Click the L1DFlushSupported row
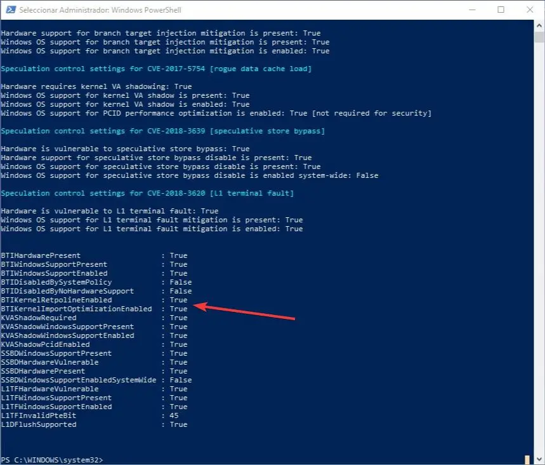This screenshot has width=545, height=465. tap(94, 424)
